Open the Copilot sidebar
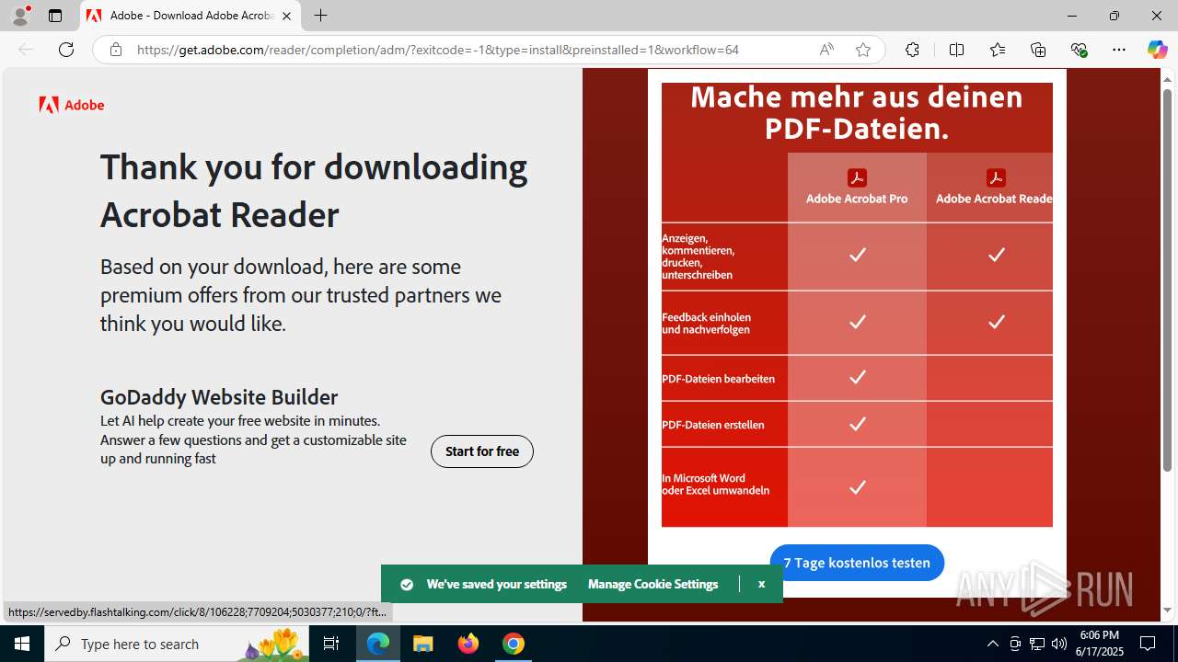1178x662 pixels. 1157,50
